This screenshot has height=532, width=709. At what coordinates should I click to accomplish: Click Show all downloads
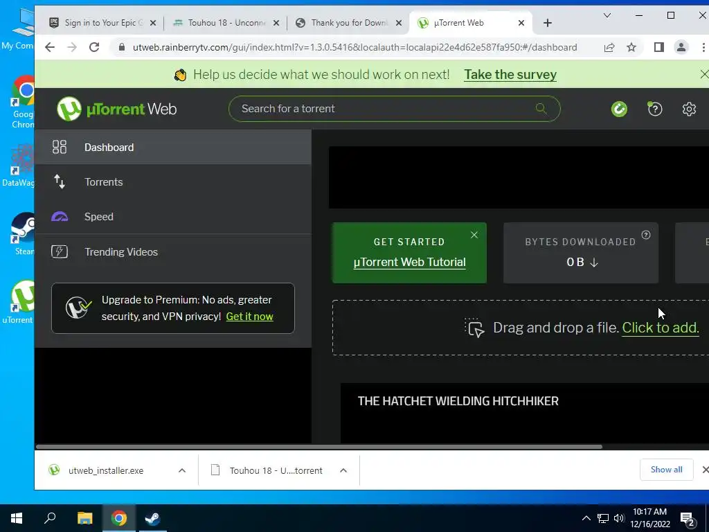(666, 470)
